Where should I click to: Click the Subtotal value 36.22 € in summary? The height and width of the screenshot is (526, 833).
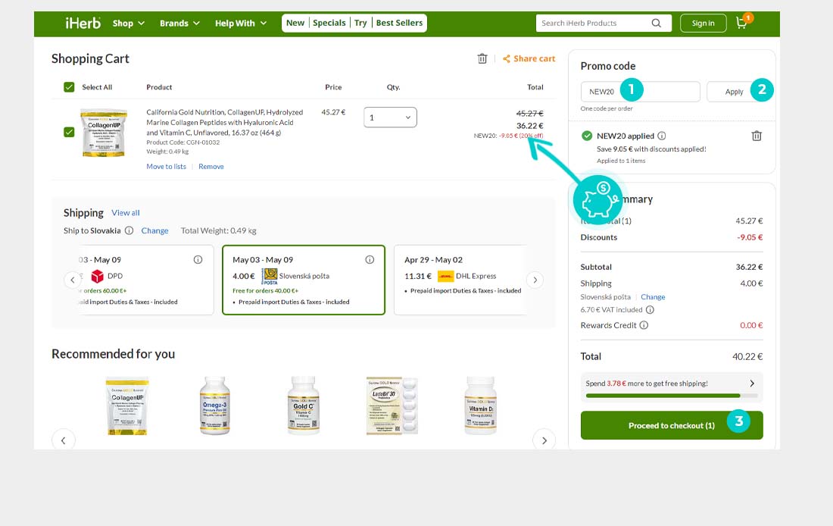click(749, 267)
